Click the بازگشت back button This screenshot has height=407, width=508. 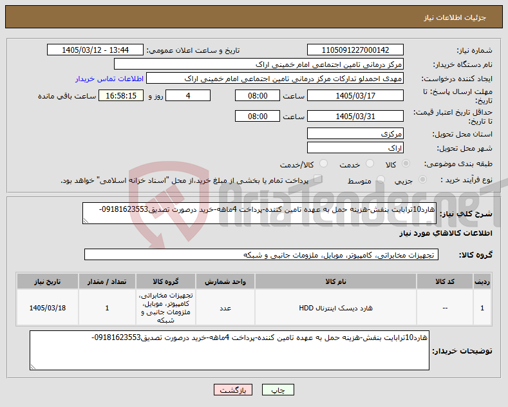pos(233,390)
